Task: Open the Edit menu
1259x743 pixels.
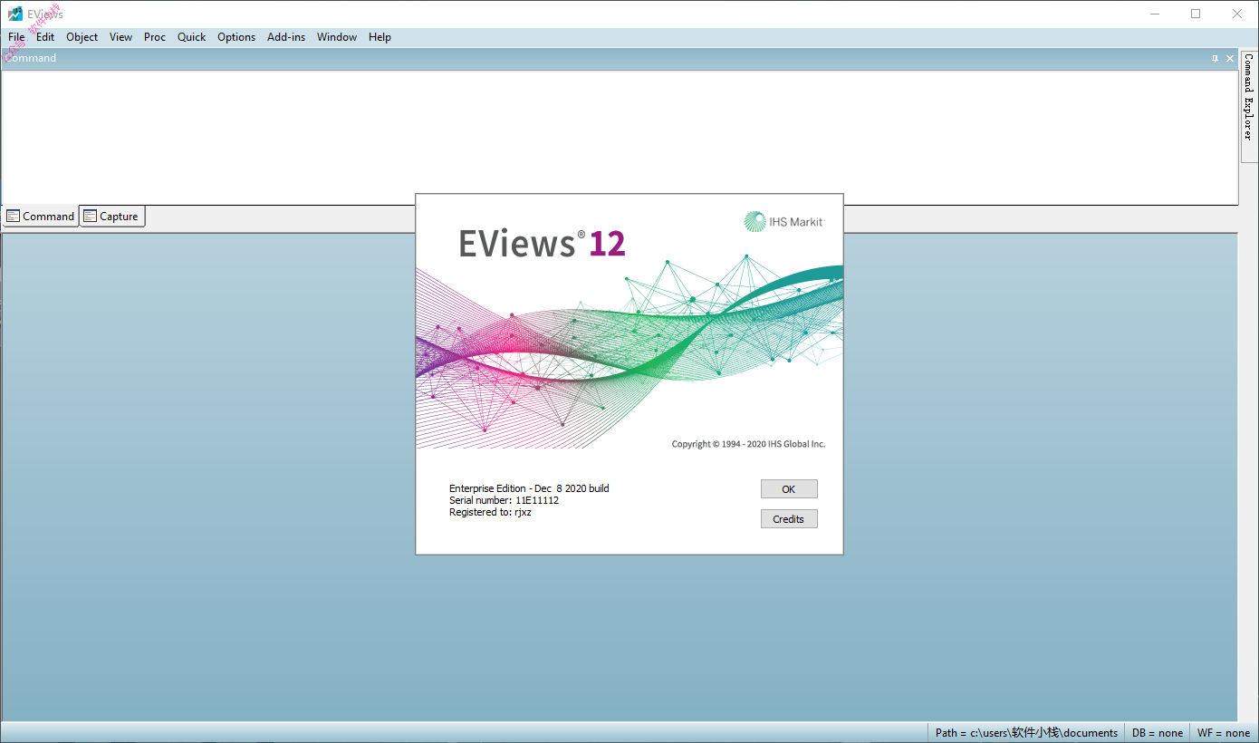Action: coord(45,37)
